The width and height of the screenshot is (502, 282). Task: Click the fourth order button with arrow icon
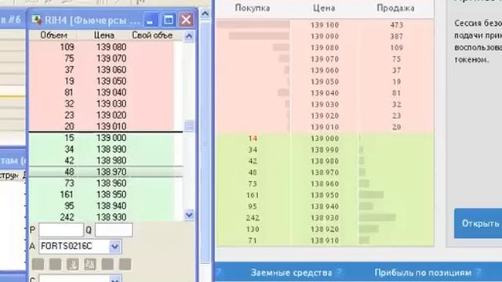point(90,265)
